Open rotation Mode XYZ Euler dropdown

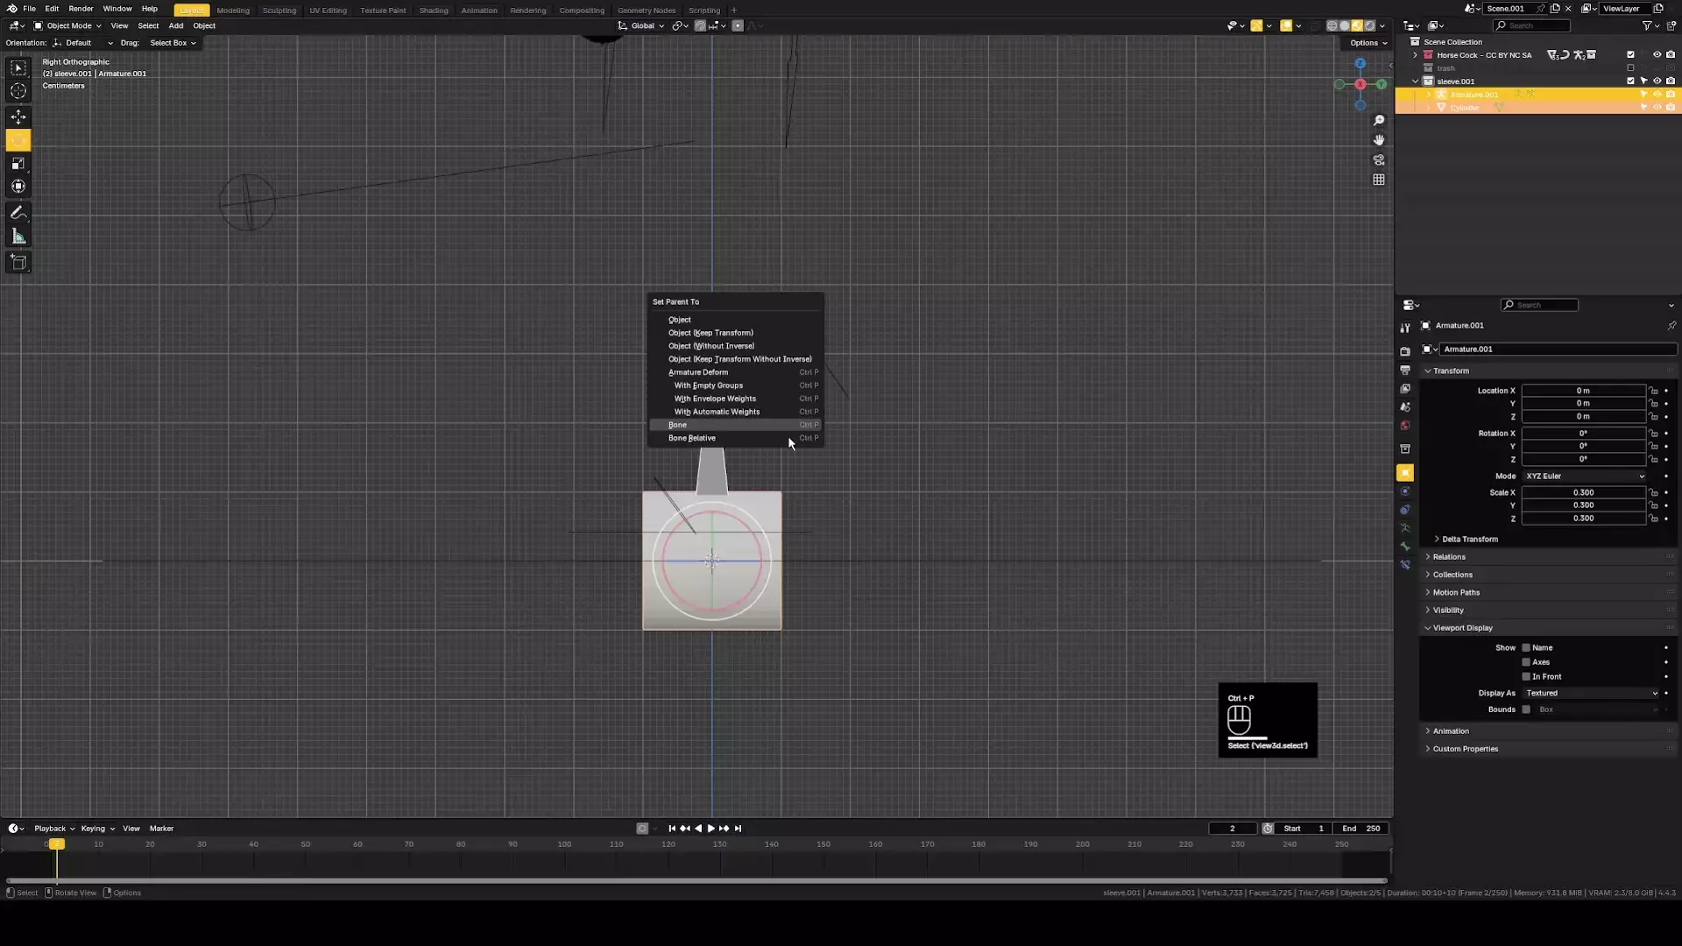[1584, 477]
